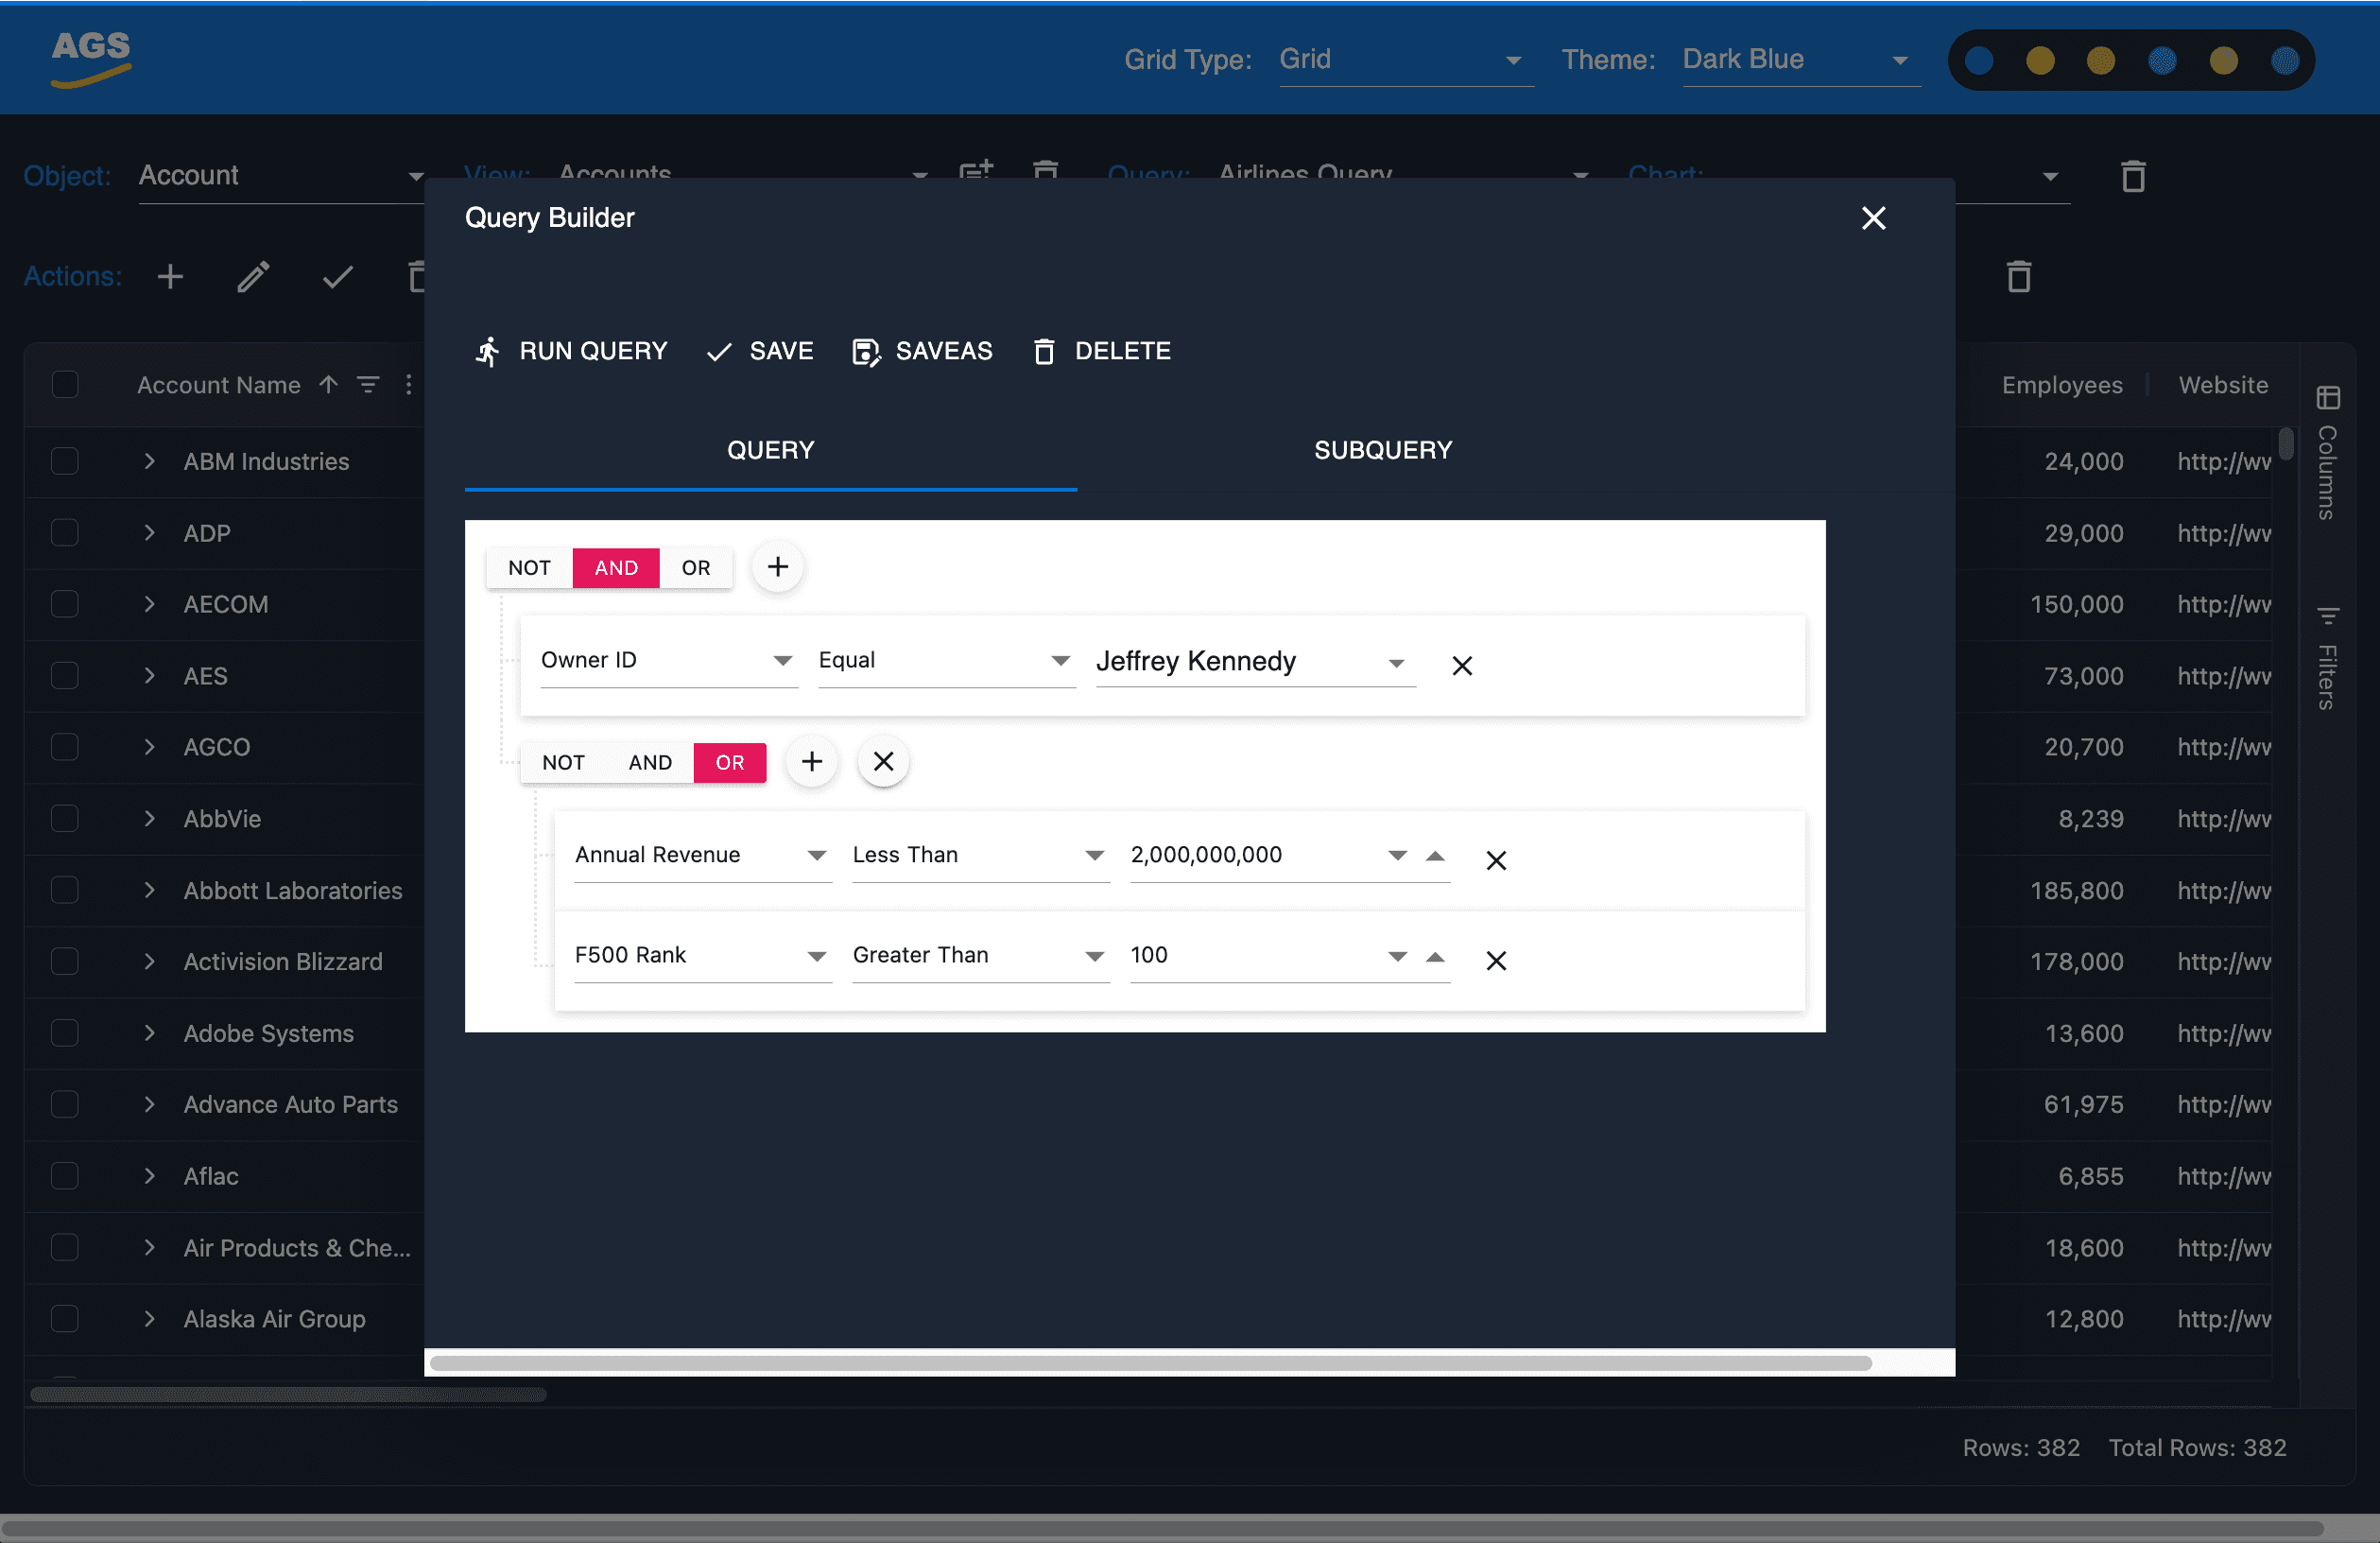The height and width of the screenshot is (1543, 2380).
Task: Click the checkmark save icon in Actions
Action: 337,276
